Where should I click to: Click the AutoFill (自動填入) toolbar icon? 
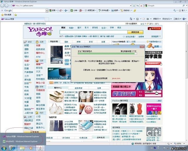[122, 11]
